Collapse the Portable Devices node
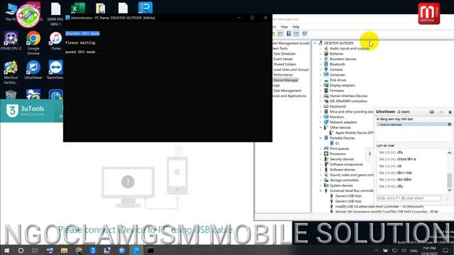Viewport: 454px width, 255px height. tap(321, 138)
